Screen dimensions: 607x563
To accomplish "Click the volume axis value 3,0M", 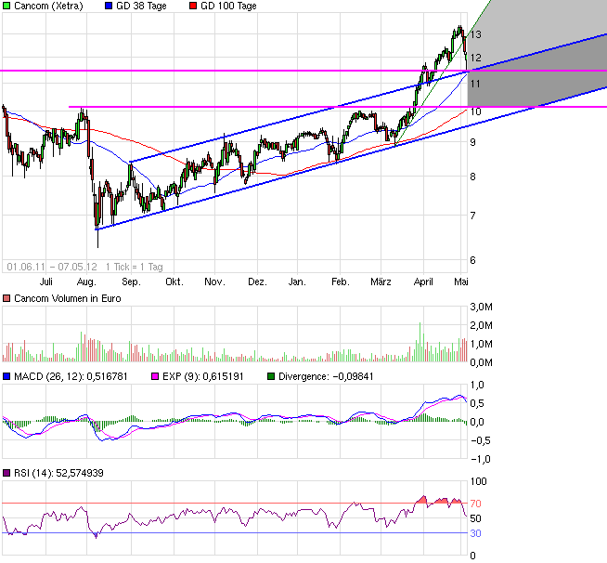I will pyautogui.click(x=481, y=308).
